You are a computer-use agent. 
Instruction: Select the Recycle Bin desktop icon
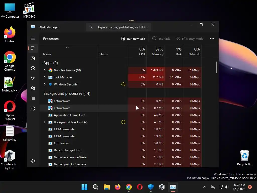[244, 158]
